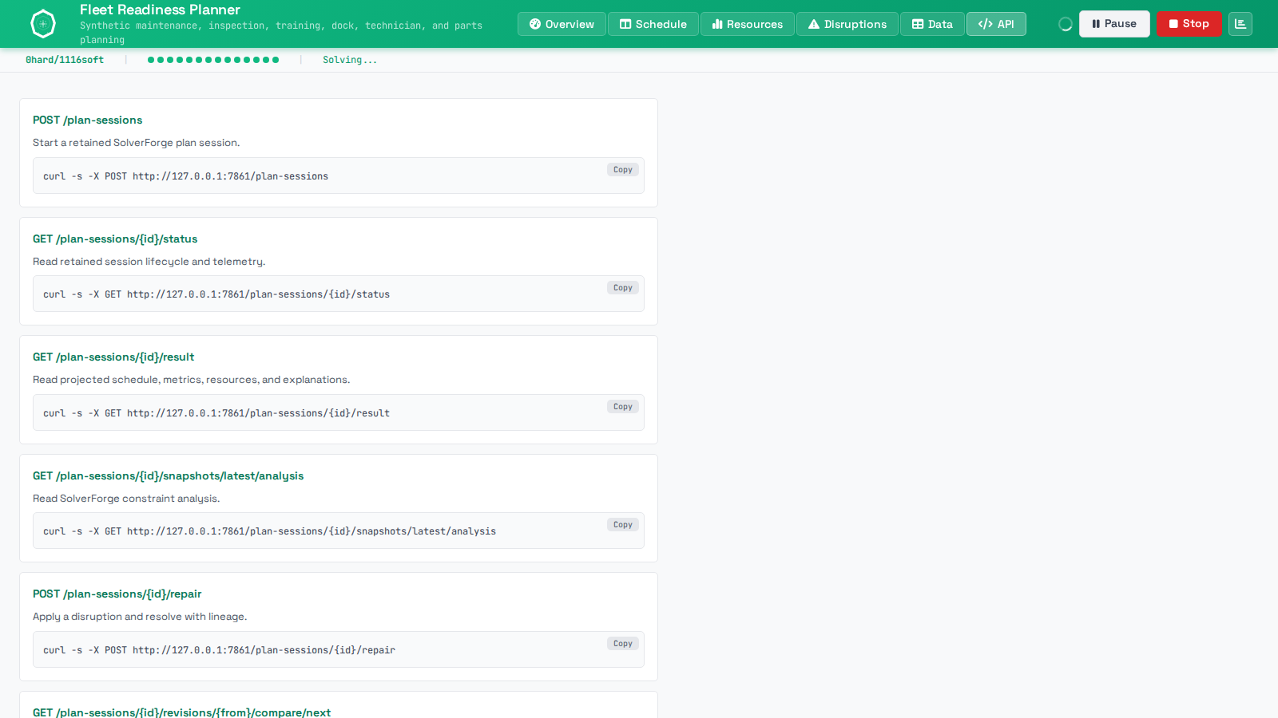
Task: Pause the solver
Action: pyautogui.click(x=1114, y=24)
